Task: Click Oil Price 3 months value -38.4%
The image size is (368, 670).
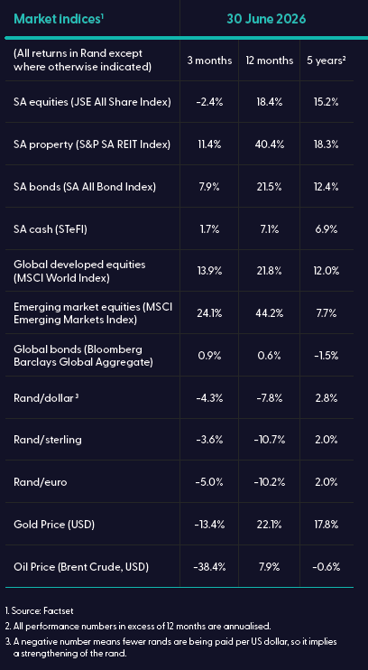Action: [x=209, y=567]
